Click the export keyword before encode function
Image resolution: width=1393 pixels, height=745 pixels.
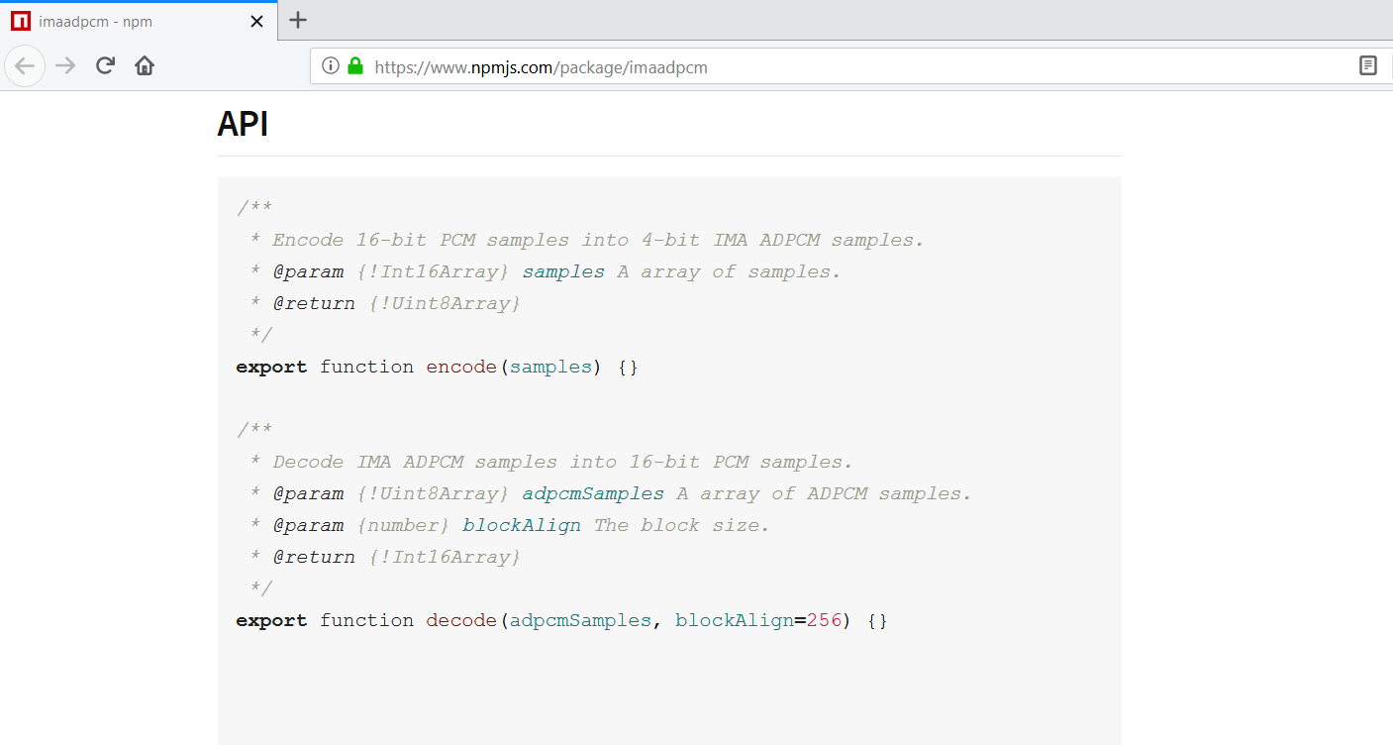(271, 367)
